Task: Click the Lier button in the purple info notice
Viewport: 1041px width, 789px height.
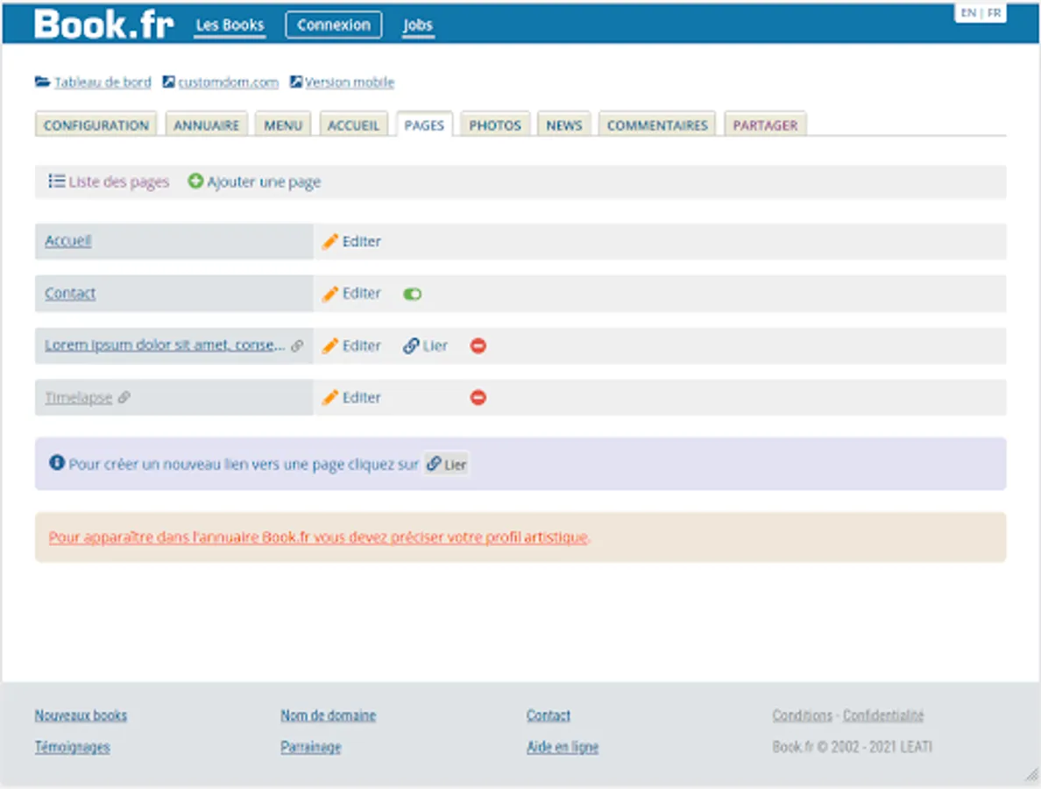Action: coord(447,464)
